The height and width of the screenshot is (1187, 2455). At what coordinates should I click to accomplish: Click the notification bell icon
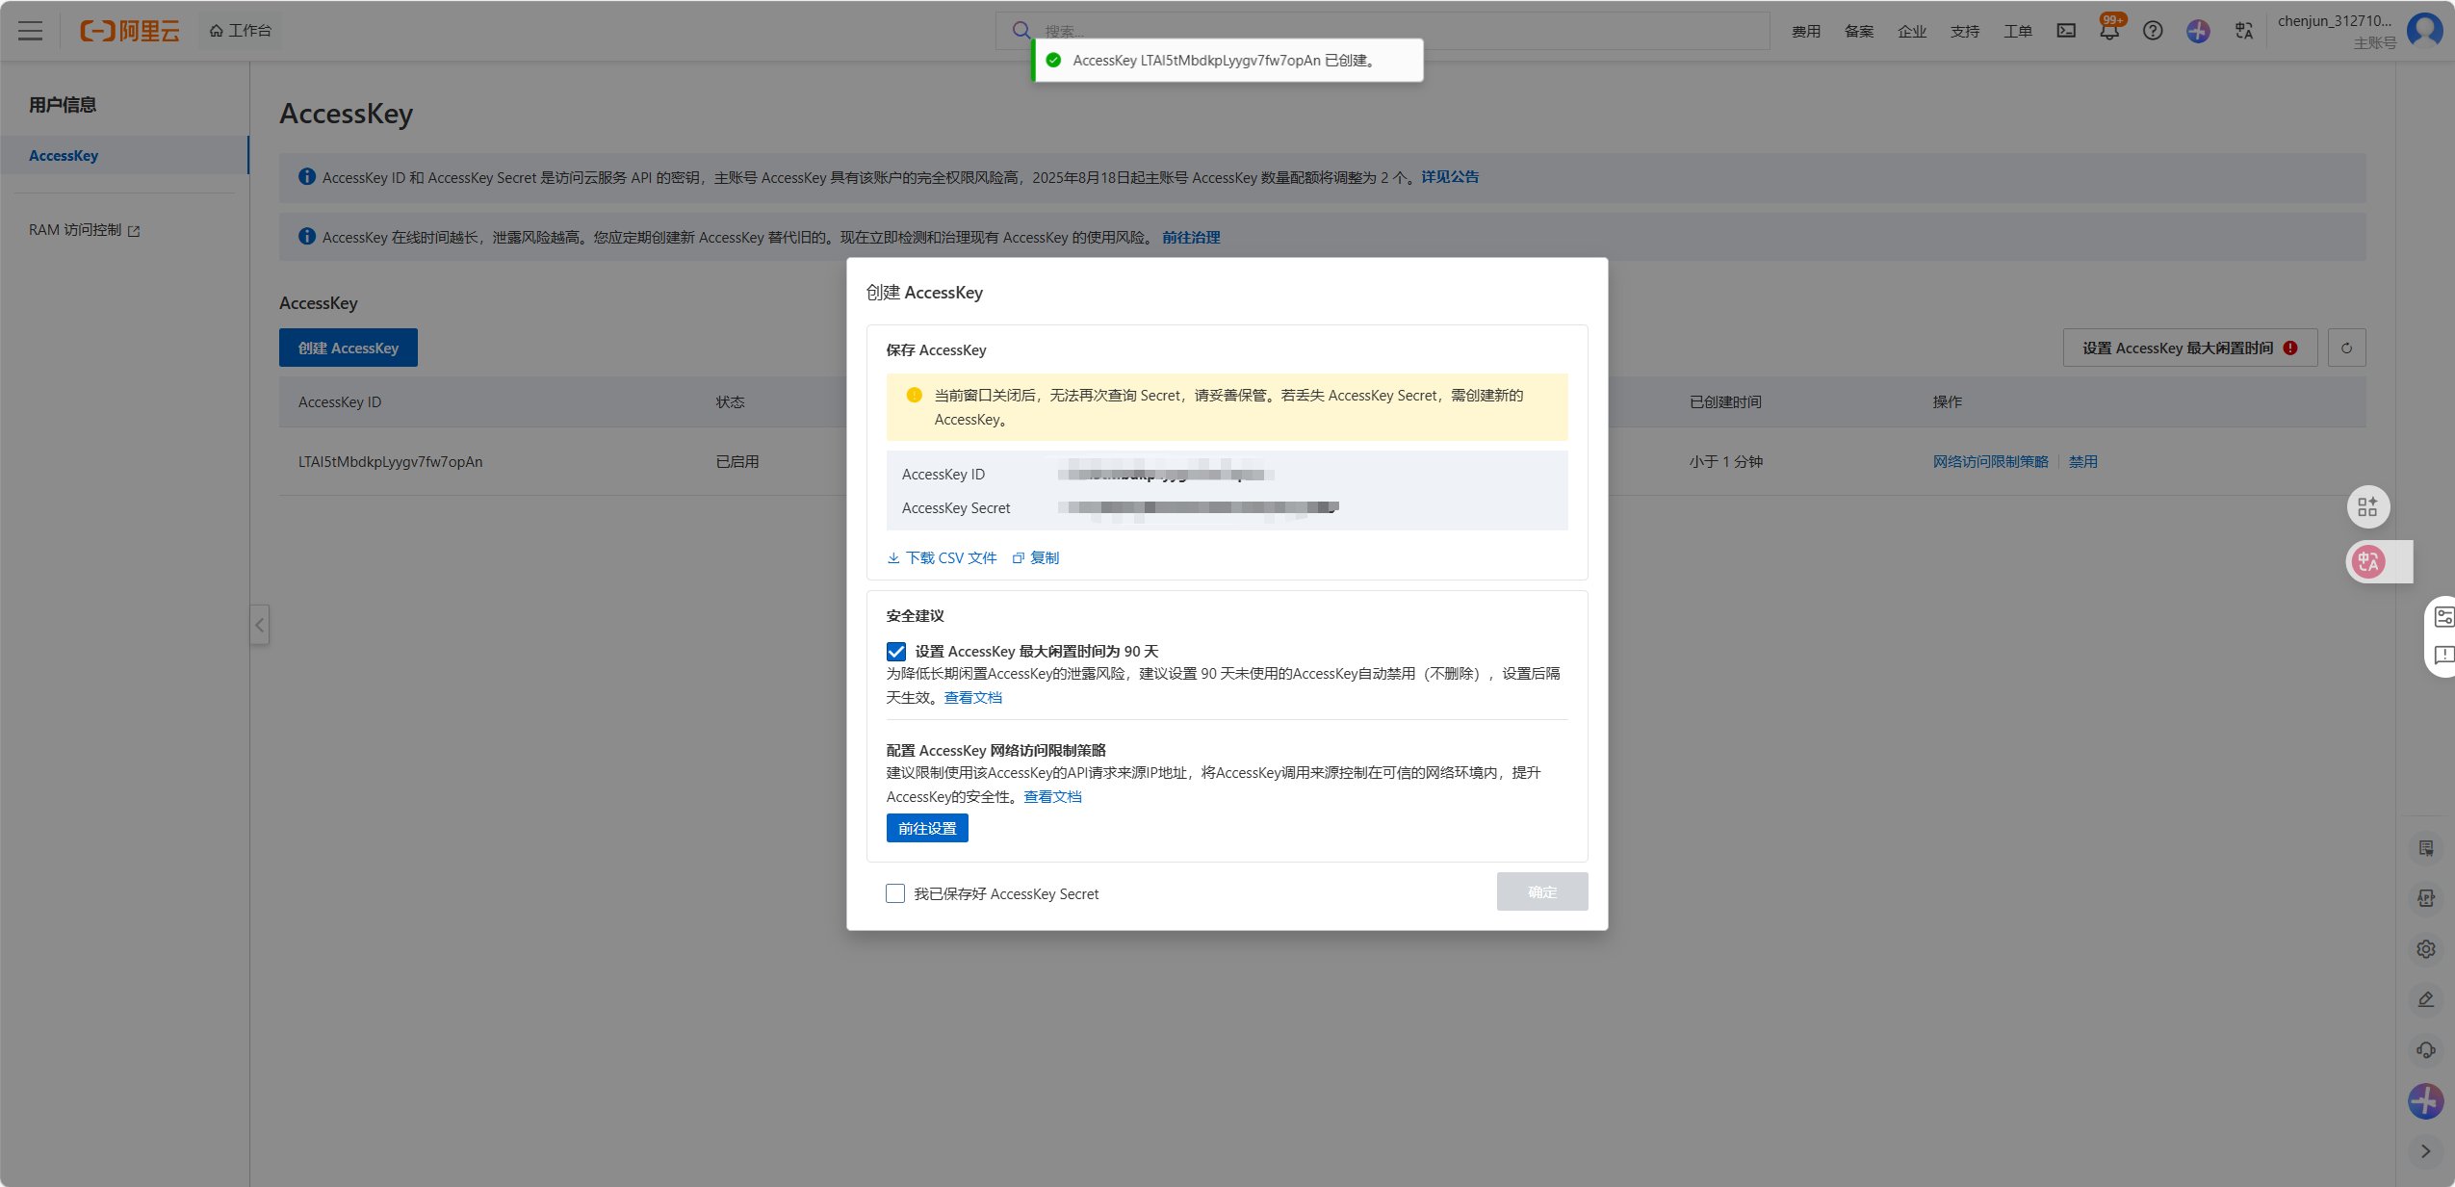click(x=2108, y=31)
